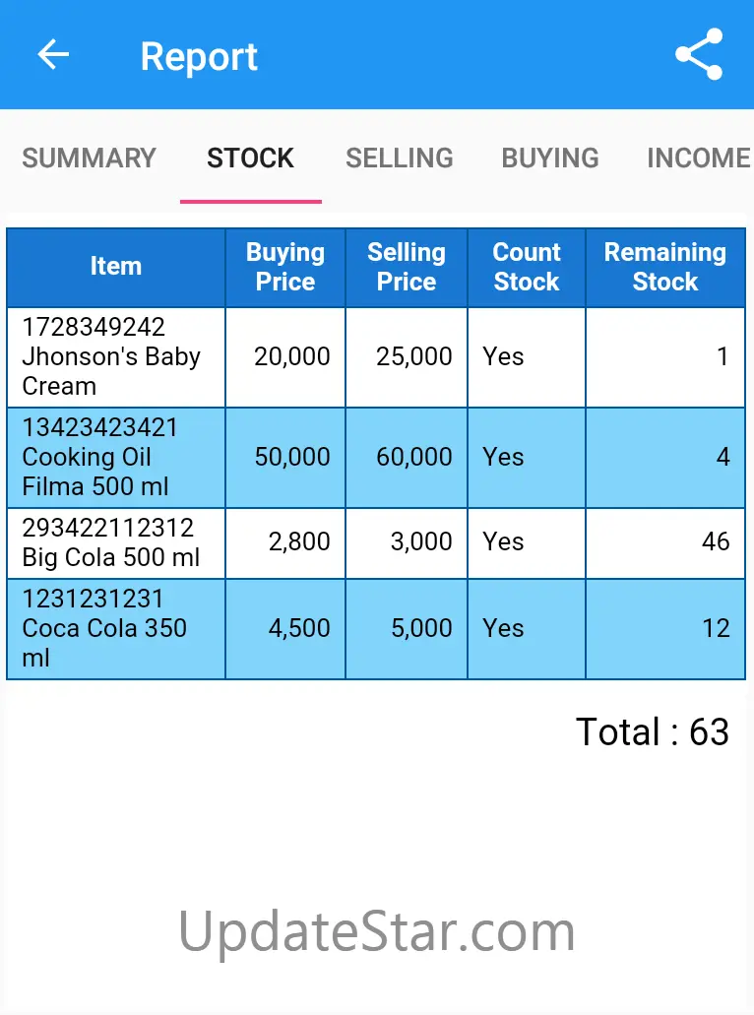This screenshot has width=754, height=1015.
Task: Tap the back arrow icon
Action: 53,55
